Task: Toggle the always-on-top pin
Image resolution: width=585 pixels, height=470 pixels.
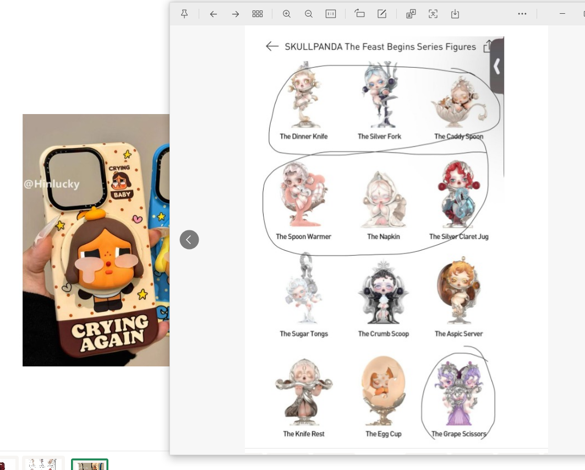Action: coord(185,13)
